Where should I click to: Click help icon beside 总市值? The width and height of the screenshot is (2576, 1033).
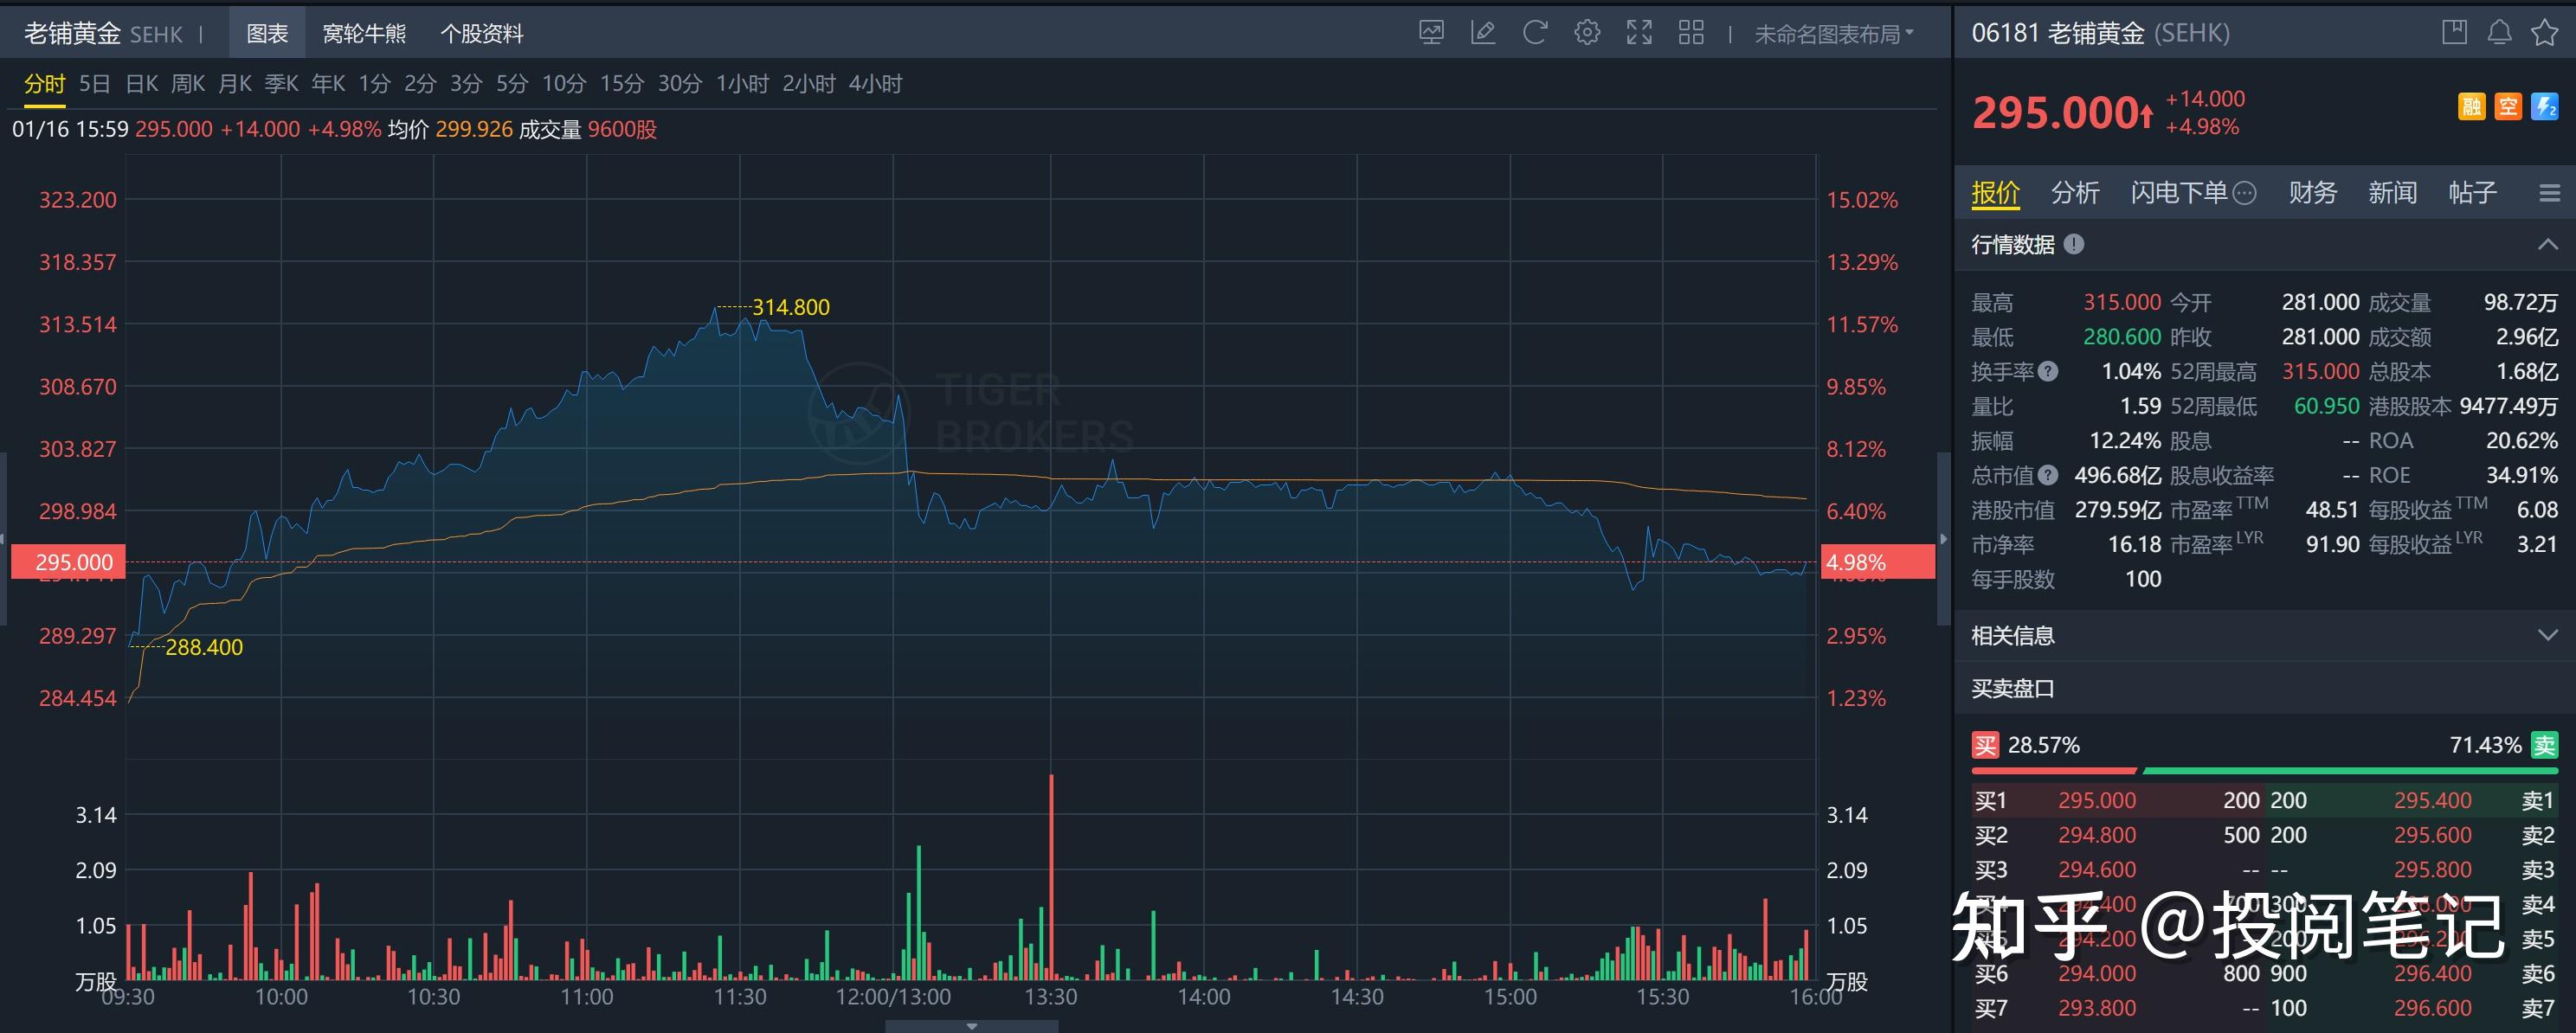click(x=2048, y=476)
